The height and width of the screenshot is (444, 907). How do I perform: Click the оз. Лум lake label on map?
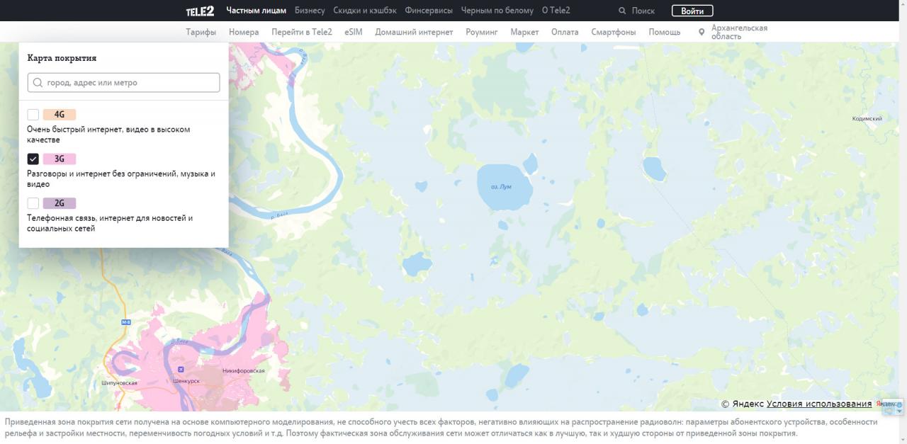coord(501,187)
